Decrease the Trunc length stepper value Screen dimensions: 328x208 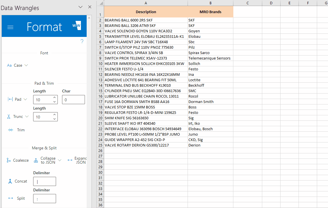55,118
